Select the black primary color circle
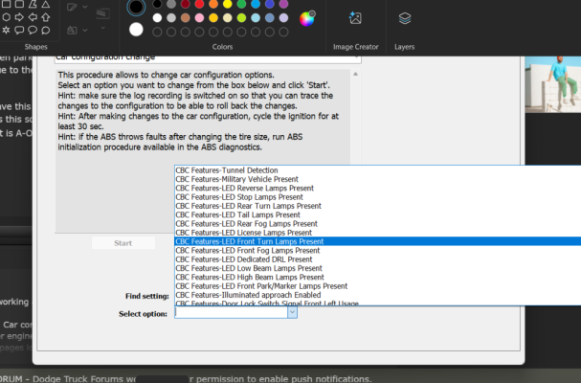Screen dimensions: 581x383 136,7
